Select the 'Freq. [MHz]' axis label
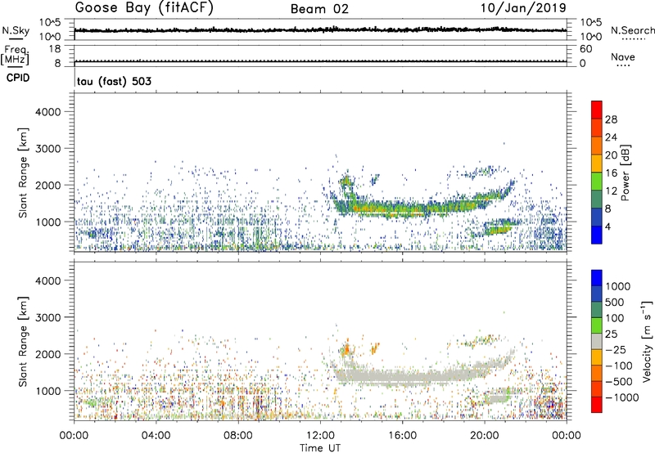The image size is (655, 453). coord(15,56)
